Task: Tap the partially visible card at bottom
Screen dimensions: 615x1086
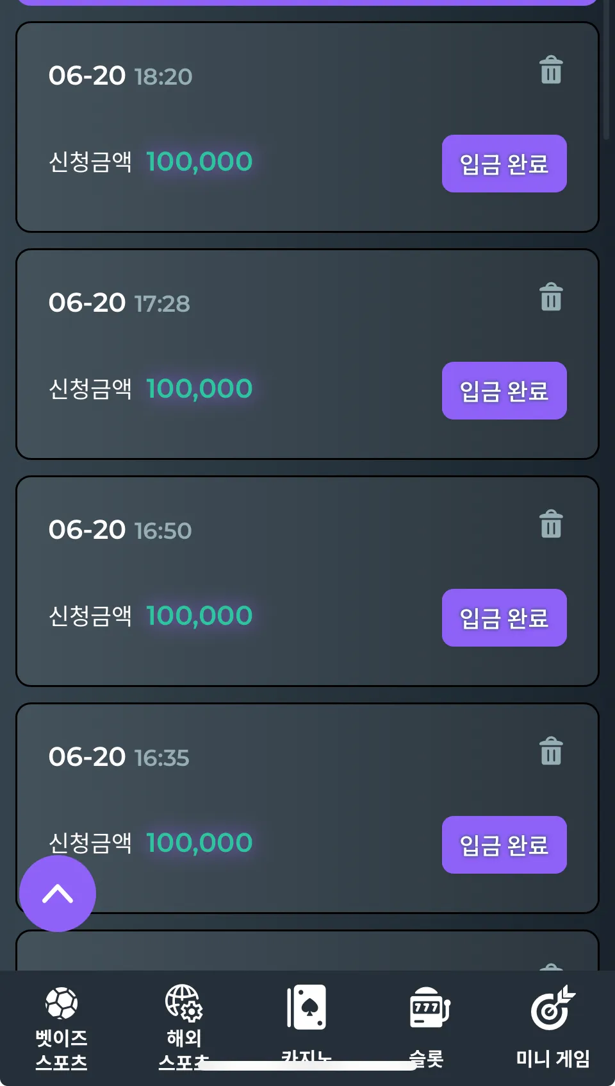Action: tap(307, 951)
